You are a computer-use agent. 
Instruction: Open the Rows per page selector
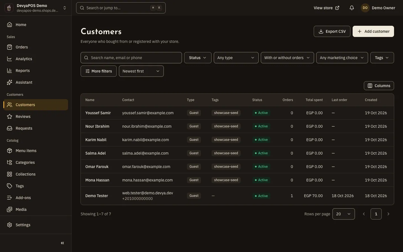coord(344,214)
